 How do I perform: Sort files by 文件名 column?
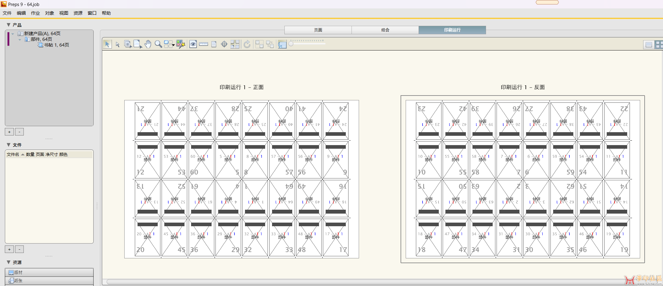pyautogui.click(x=13, y=154)
